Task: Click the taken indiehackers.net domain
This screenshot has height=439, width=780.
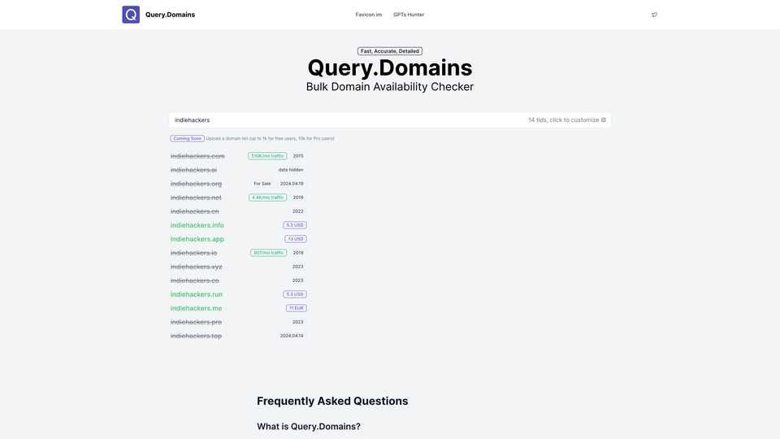Action: 196,198
